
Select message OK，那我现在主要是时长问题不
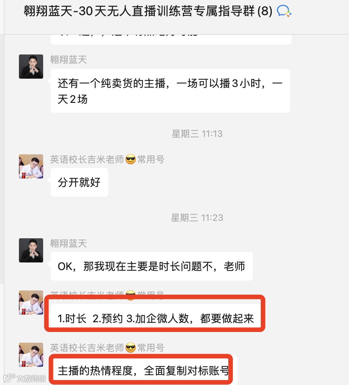coord(152,266)
